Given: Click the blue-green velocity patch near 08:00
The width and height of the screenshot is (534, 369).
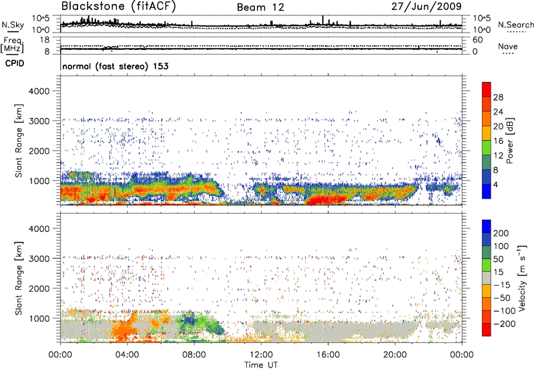Looking at the screenshot, I should point(188,320).
